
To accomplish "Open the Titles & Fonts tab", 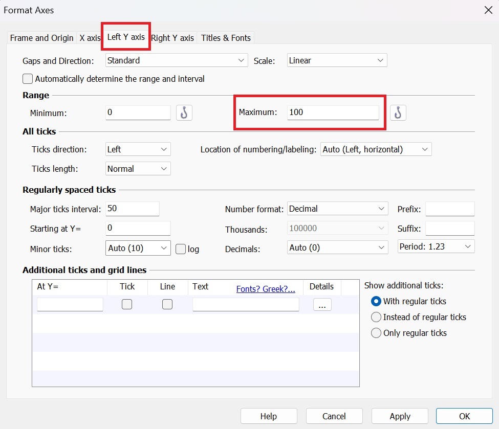I will pyautogui.click(x=226, y=38).
